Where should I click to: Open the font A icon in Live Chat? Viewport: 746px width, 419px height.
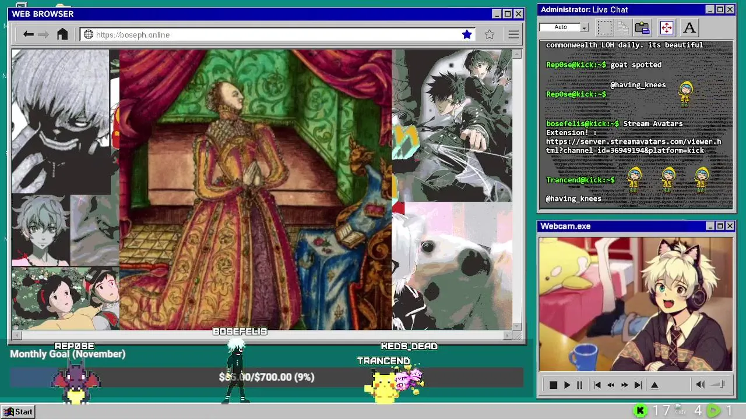[689, 27]
